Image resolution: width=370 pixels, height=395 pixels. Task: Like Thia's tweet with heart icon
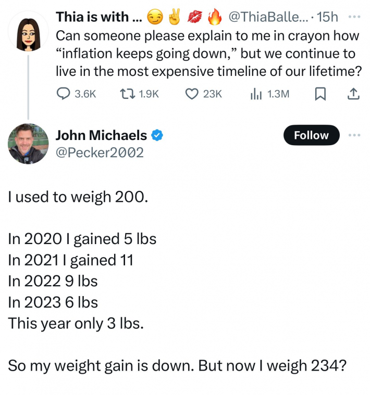coord(193,94)
